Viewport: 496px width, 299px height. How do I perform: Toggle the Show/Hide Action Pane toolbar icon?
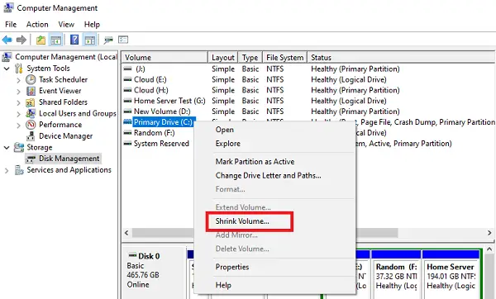click(x=90, y=40)
